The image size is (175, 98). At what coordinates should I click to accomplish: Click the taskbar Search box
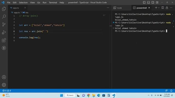coord(70,95)
